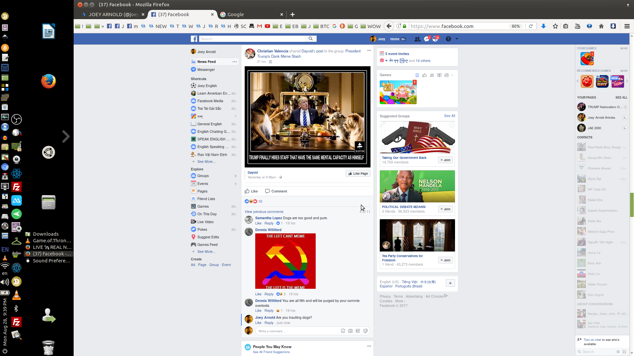Insert a GIF using the GIF comment icon
Viewport: 634px width, 356px height.
click(x=358, y=331)
